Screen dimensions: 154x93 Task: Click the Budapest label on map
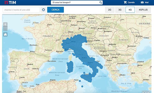pos(108,31)
